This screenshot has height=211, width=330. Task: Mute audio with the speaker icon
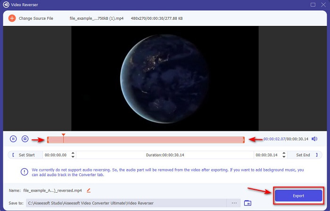[314, 139]
